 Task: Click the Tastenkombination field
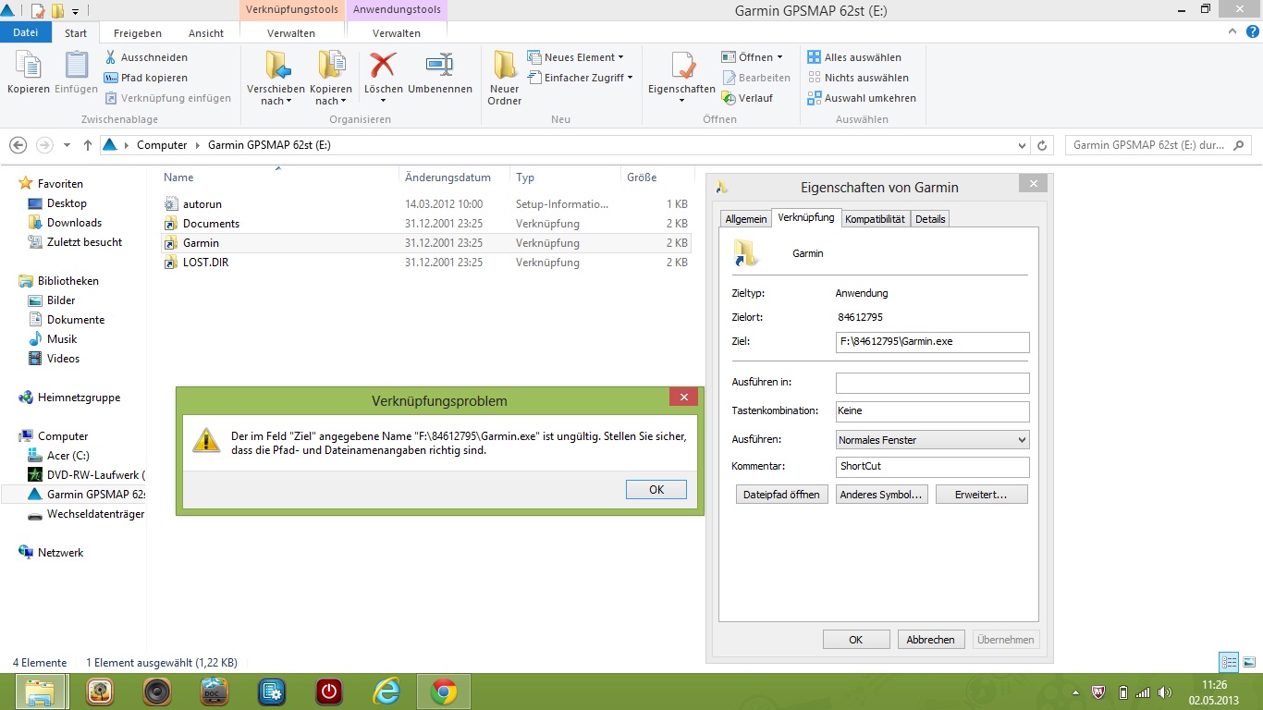932,411
